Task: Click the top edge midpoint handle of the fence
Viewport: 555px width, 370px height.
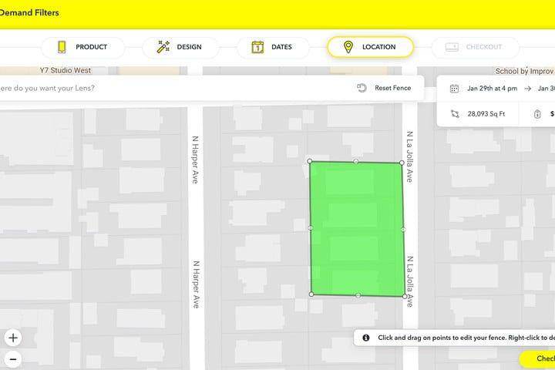Action: (356, 162)
